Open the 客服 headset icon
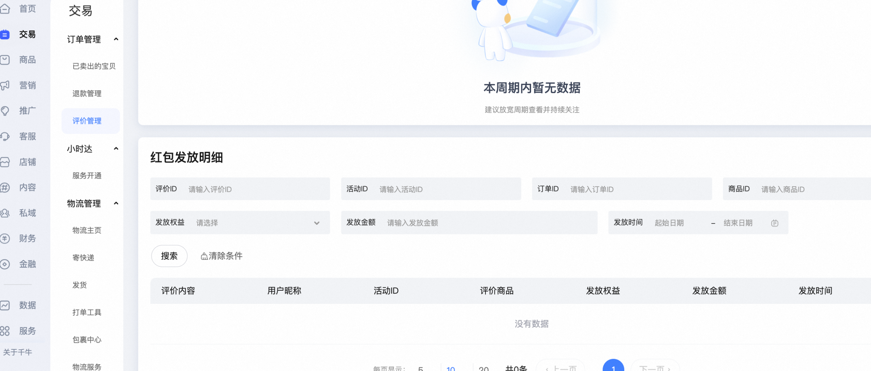Viewport: 871px width, 371px height. pos(5,136)
